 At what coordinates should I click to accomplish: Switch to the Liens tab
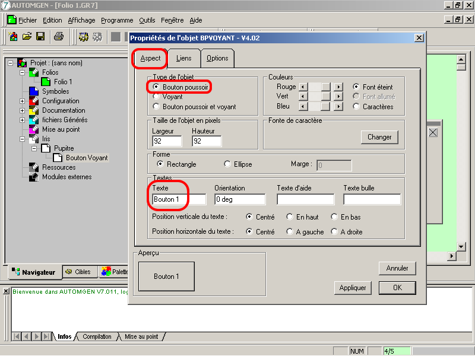(184, 58)
